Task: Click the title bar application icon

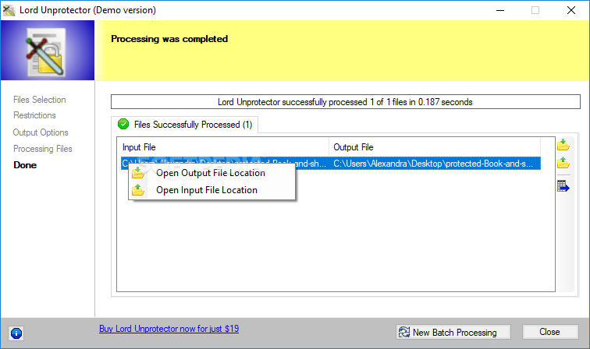Action: (9, 10)
